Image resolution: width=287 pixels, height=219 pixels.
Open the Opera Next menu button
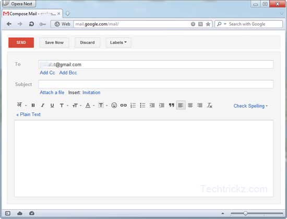pos(19,4)
